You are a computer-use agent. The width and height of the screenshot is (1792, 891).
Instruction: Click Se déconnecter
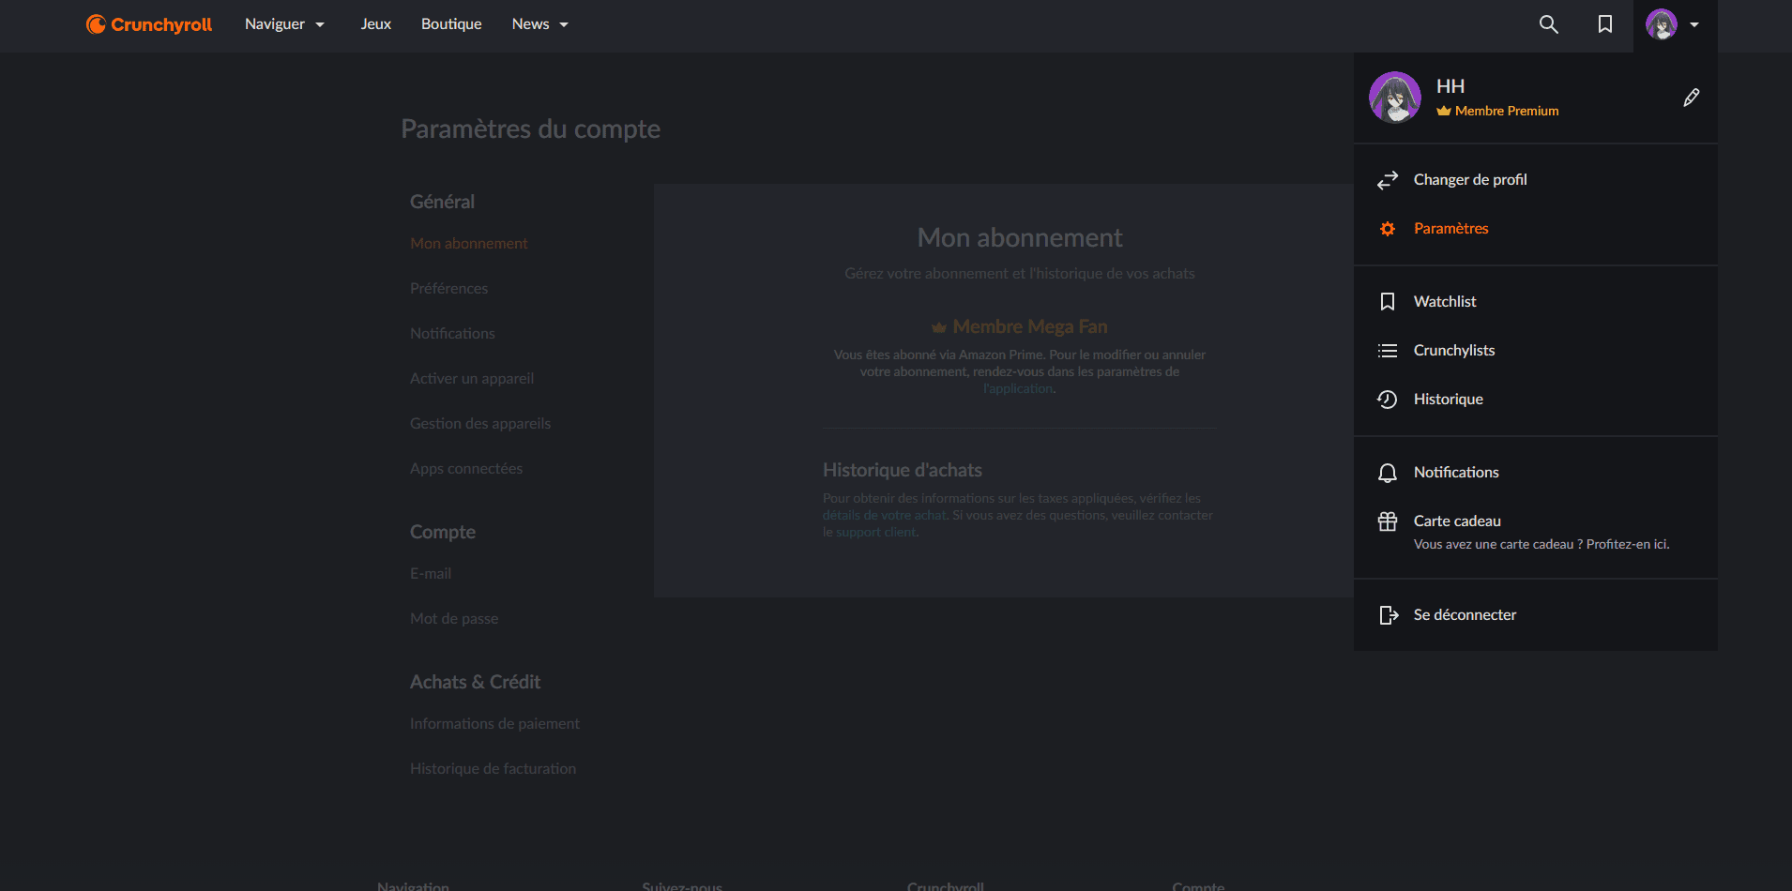point(1465,615)
